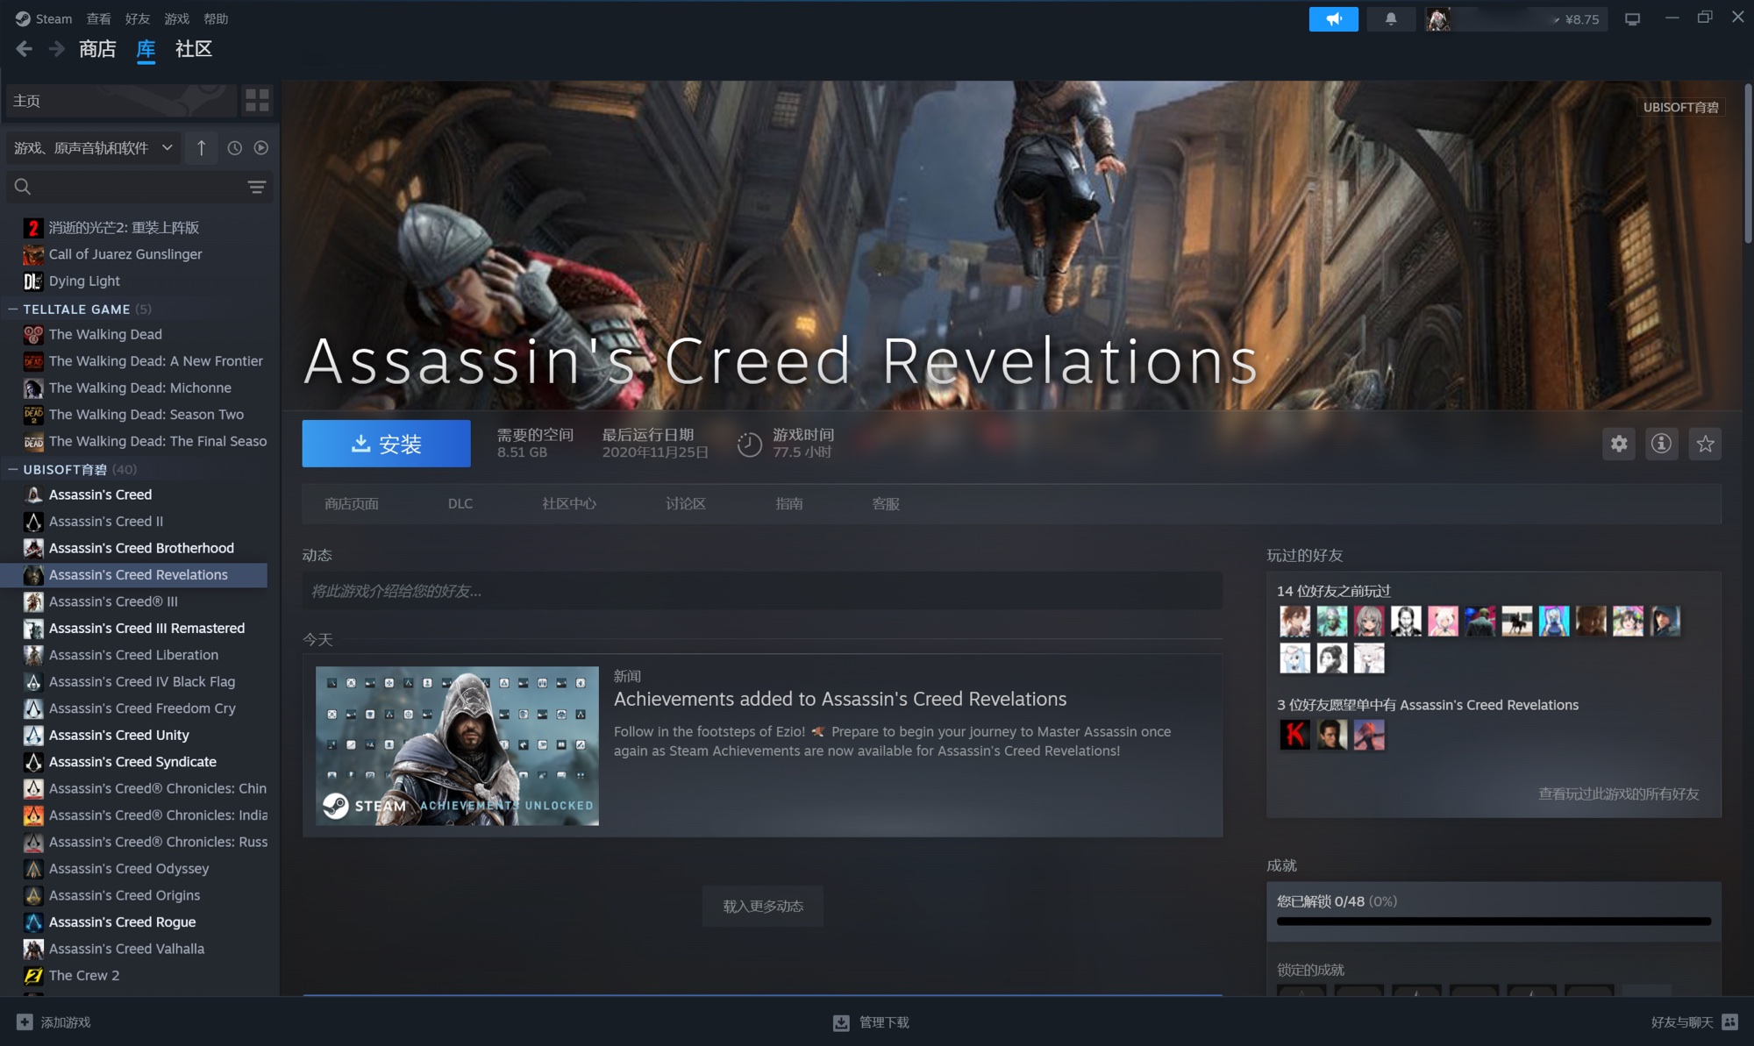Open the 库 tab

[x=146, y=49]
